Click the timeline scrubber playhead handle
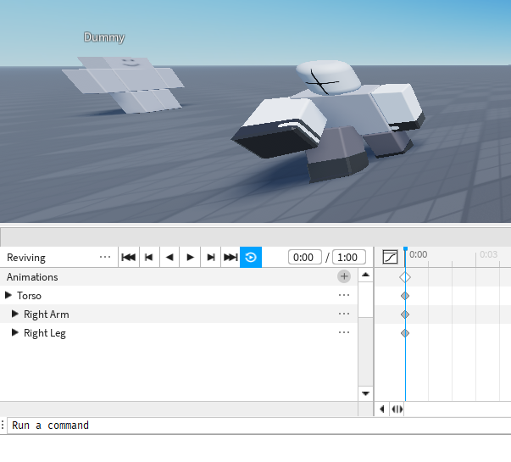The width and height of the screenshot is (511, 462). point(405,249)
